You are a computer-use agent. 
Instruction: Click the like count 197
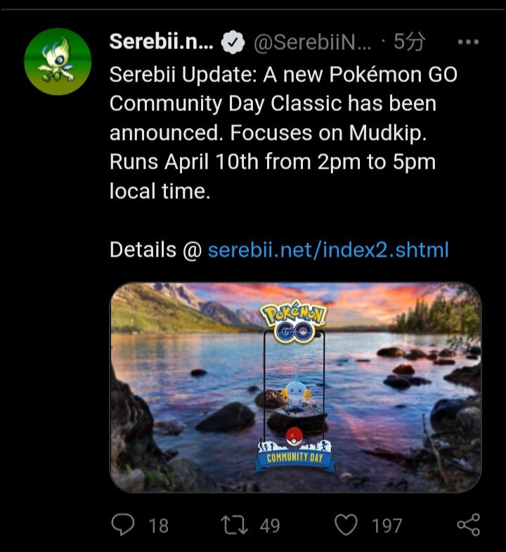pyautogui.click(x=387, y=526)
